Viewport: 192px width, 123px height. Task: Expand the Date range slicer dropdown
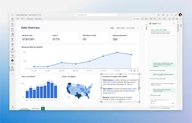(138, 28)
